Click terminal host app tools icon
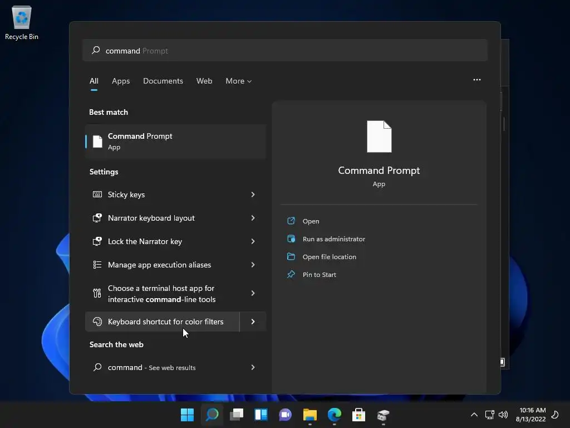The image size is (570, 428). [97, 293]
